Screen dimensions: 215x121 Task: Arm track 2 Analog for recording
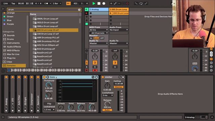[x=95, y=70]
